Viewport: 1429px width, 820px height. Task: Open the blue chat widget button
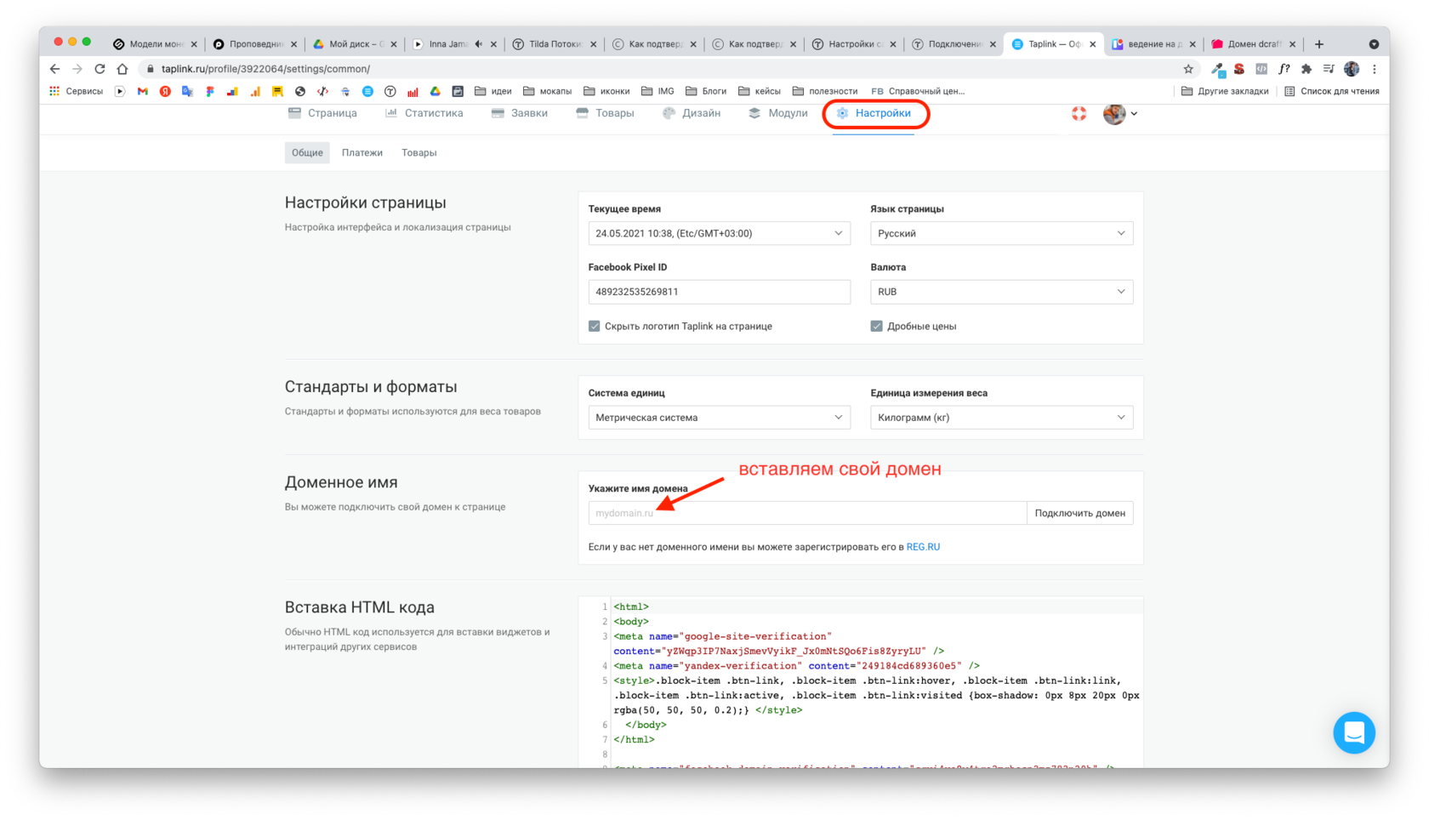click(x=1354, y=732)
